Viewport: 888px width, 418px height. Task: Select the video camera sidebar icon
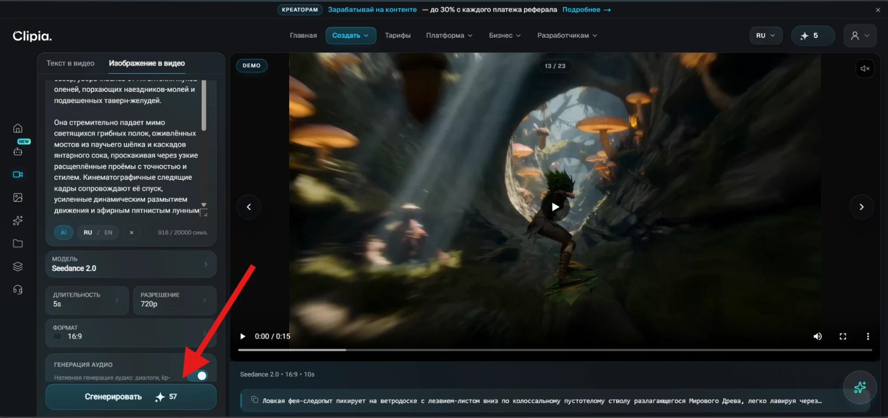coord(18,174)
